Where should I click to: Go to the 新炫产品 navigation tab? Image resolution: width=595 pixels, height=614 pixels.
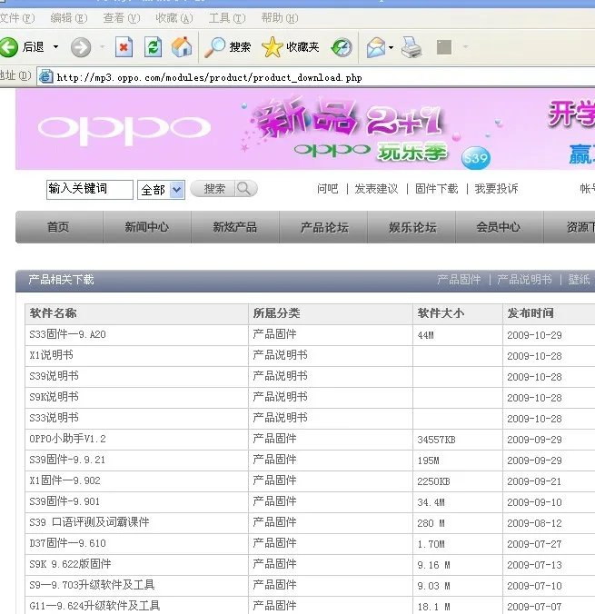click(235, 227)
